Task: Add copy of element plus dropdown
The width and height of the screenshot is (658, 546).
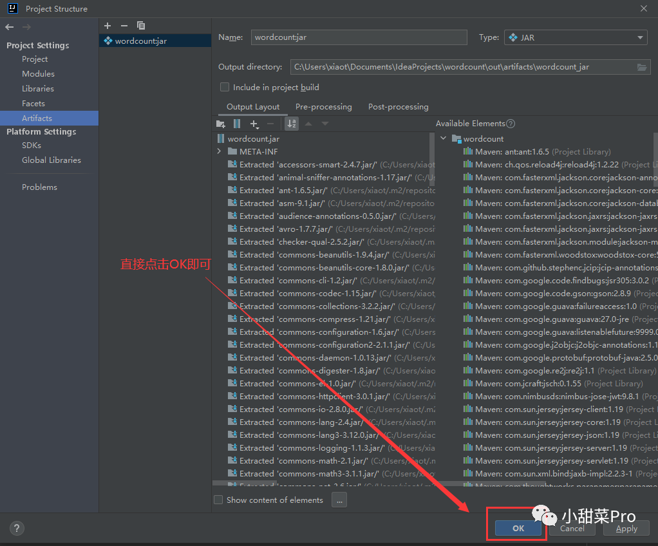Action: 254,124
